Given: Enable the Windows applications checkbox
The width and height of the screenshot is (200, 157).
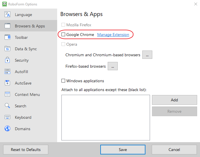Looking at the screenshot, I should pos(63,81).
